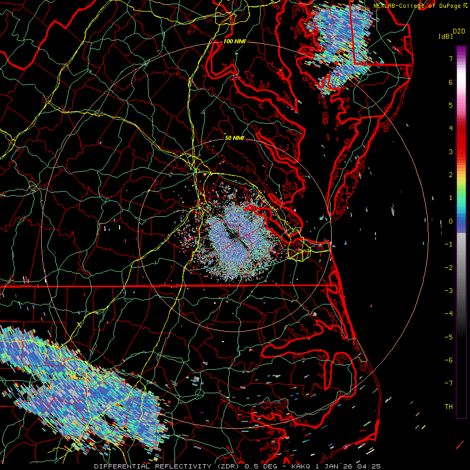This screenshot has width=470, height=470.
Task: Select the -5 value on the dB scale
Action: click(449, 337)
